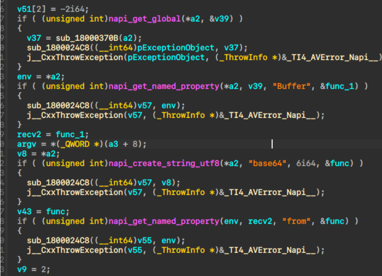Click the a3 variable in the argv line
The height and width of the screenshot is (276, 382).
tap(113, 144)
